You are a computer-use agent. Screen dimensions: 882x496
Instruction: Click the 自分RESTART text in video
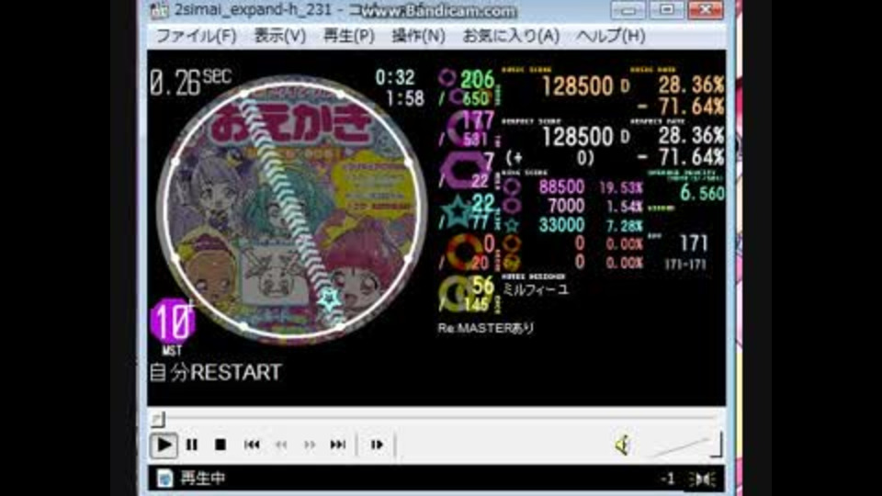tap(215, 372)
